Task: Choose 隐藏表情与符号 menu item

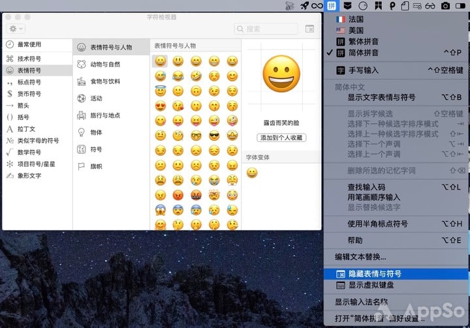Action: coord(375,275)
